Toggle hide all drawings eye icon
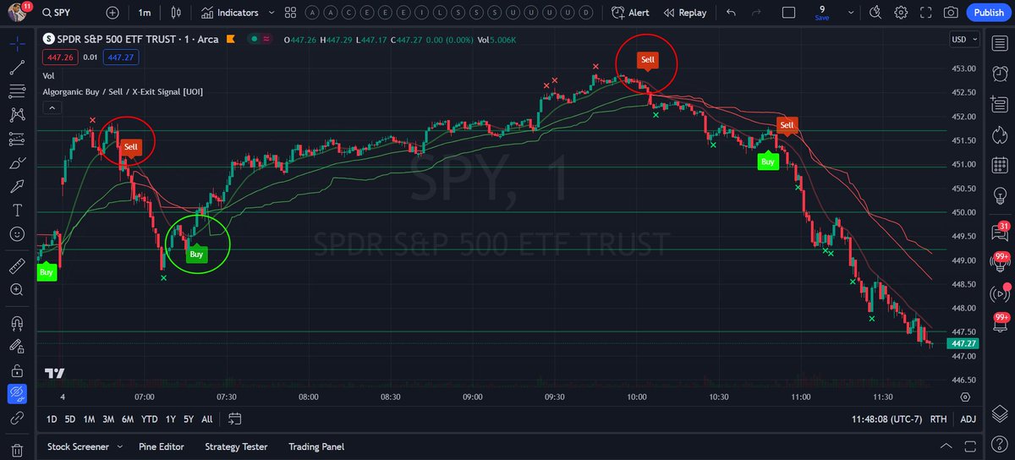 click(x=17, y=393)
